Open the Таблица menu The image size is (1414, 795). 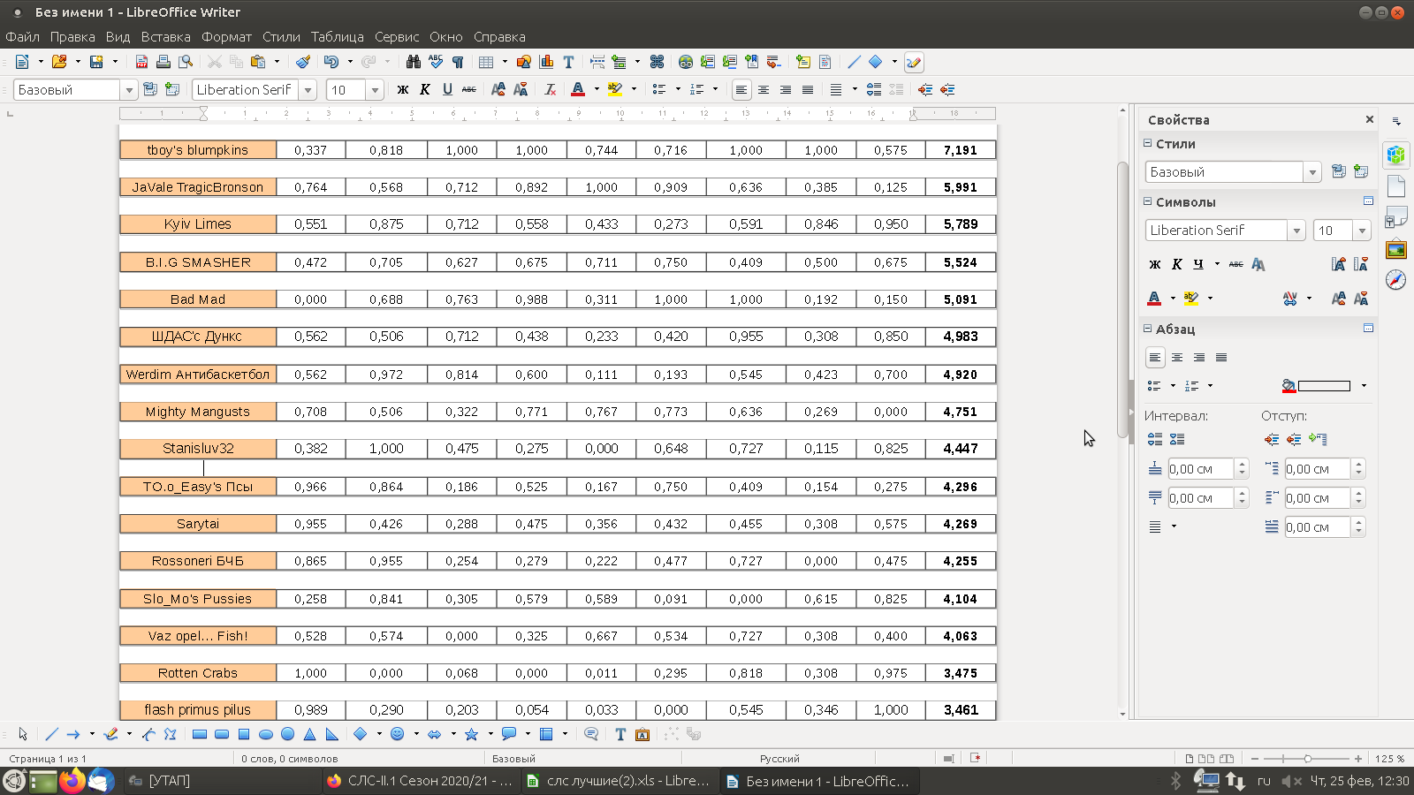(x=337, y=37)
